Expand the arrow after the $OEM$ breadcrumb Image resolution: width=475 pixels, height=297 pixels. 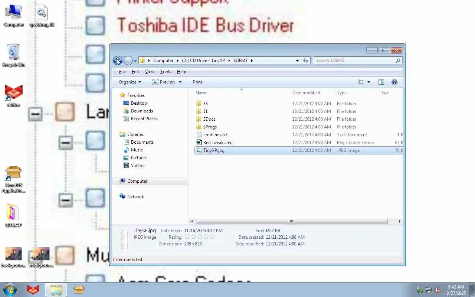pyautogui.click(x=252, y=61)
